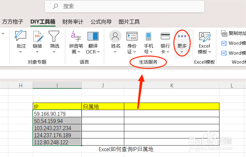The width and height of the screenshot is (246, 157).
Task: Switch to the 方方格子 tab
Action: coord(13,22)
